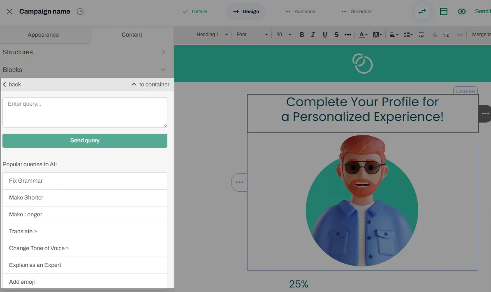Toggle underline formatting
491x292 pixels.
[x=325, y=35]
